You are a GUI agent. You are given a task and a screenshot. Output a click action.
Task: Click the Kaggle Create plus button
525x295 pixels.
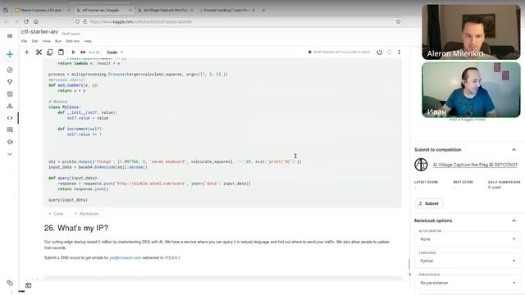coord(10,55)
